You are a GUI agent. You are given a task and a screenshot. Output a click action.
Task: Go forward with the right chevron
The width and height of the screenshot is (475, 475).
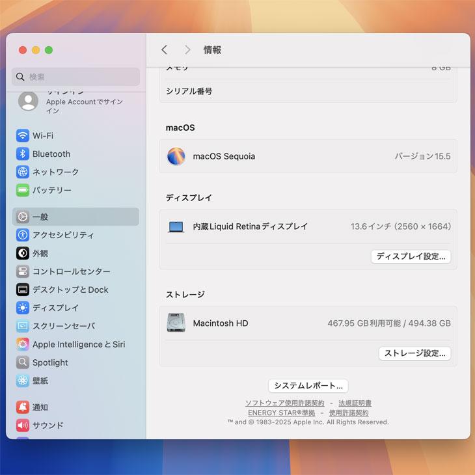click(x=188, y=49)
